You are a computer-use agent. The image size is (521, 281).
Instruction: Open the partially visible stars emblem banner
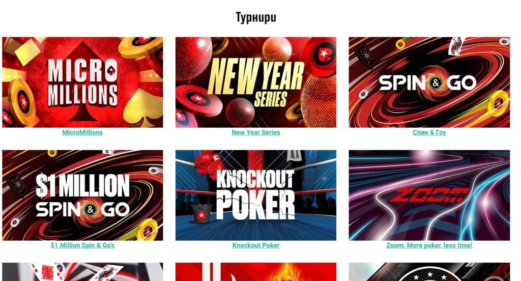(x=429, y=272)
